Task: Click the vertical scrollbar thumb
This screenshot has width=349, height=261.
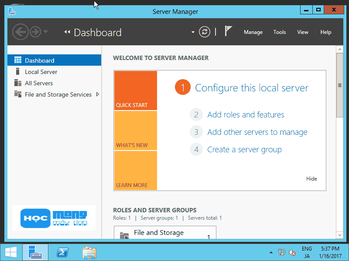Action: point(340,85)
